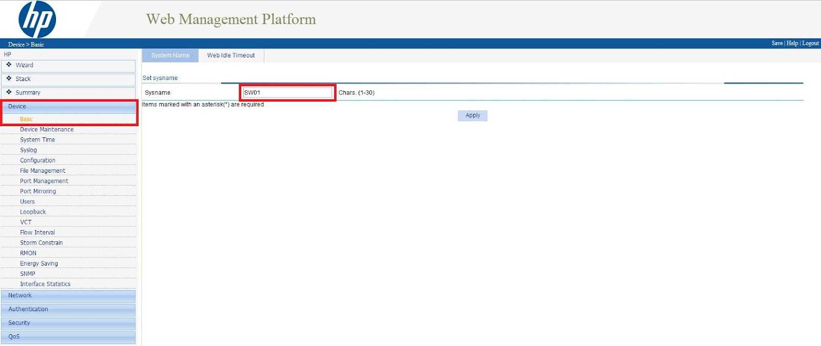Click the Sysname input field
This screenshot has width=821, height=346.
pyautogui.click(x=287, y=93)
